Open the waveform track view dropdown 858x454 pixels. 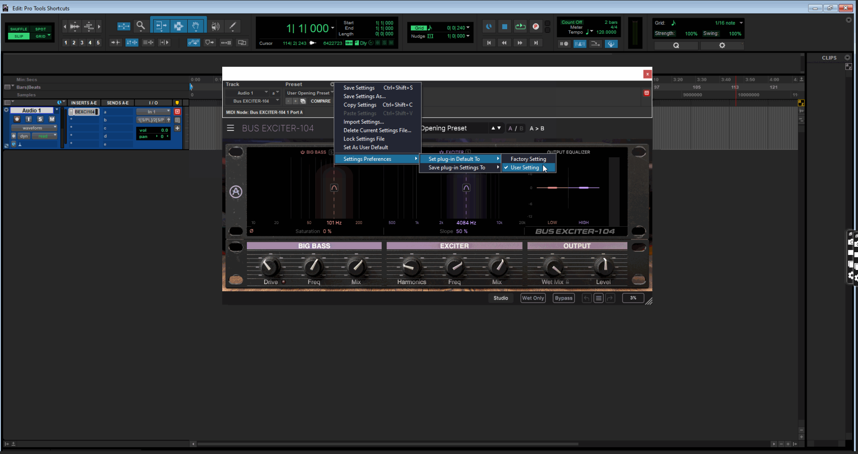tap(34, 128)
